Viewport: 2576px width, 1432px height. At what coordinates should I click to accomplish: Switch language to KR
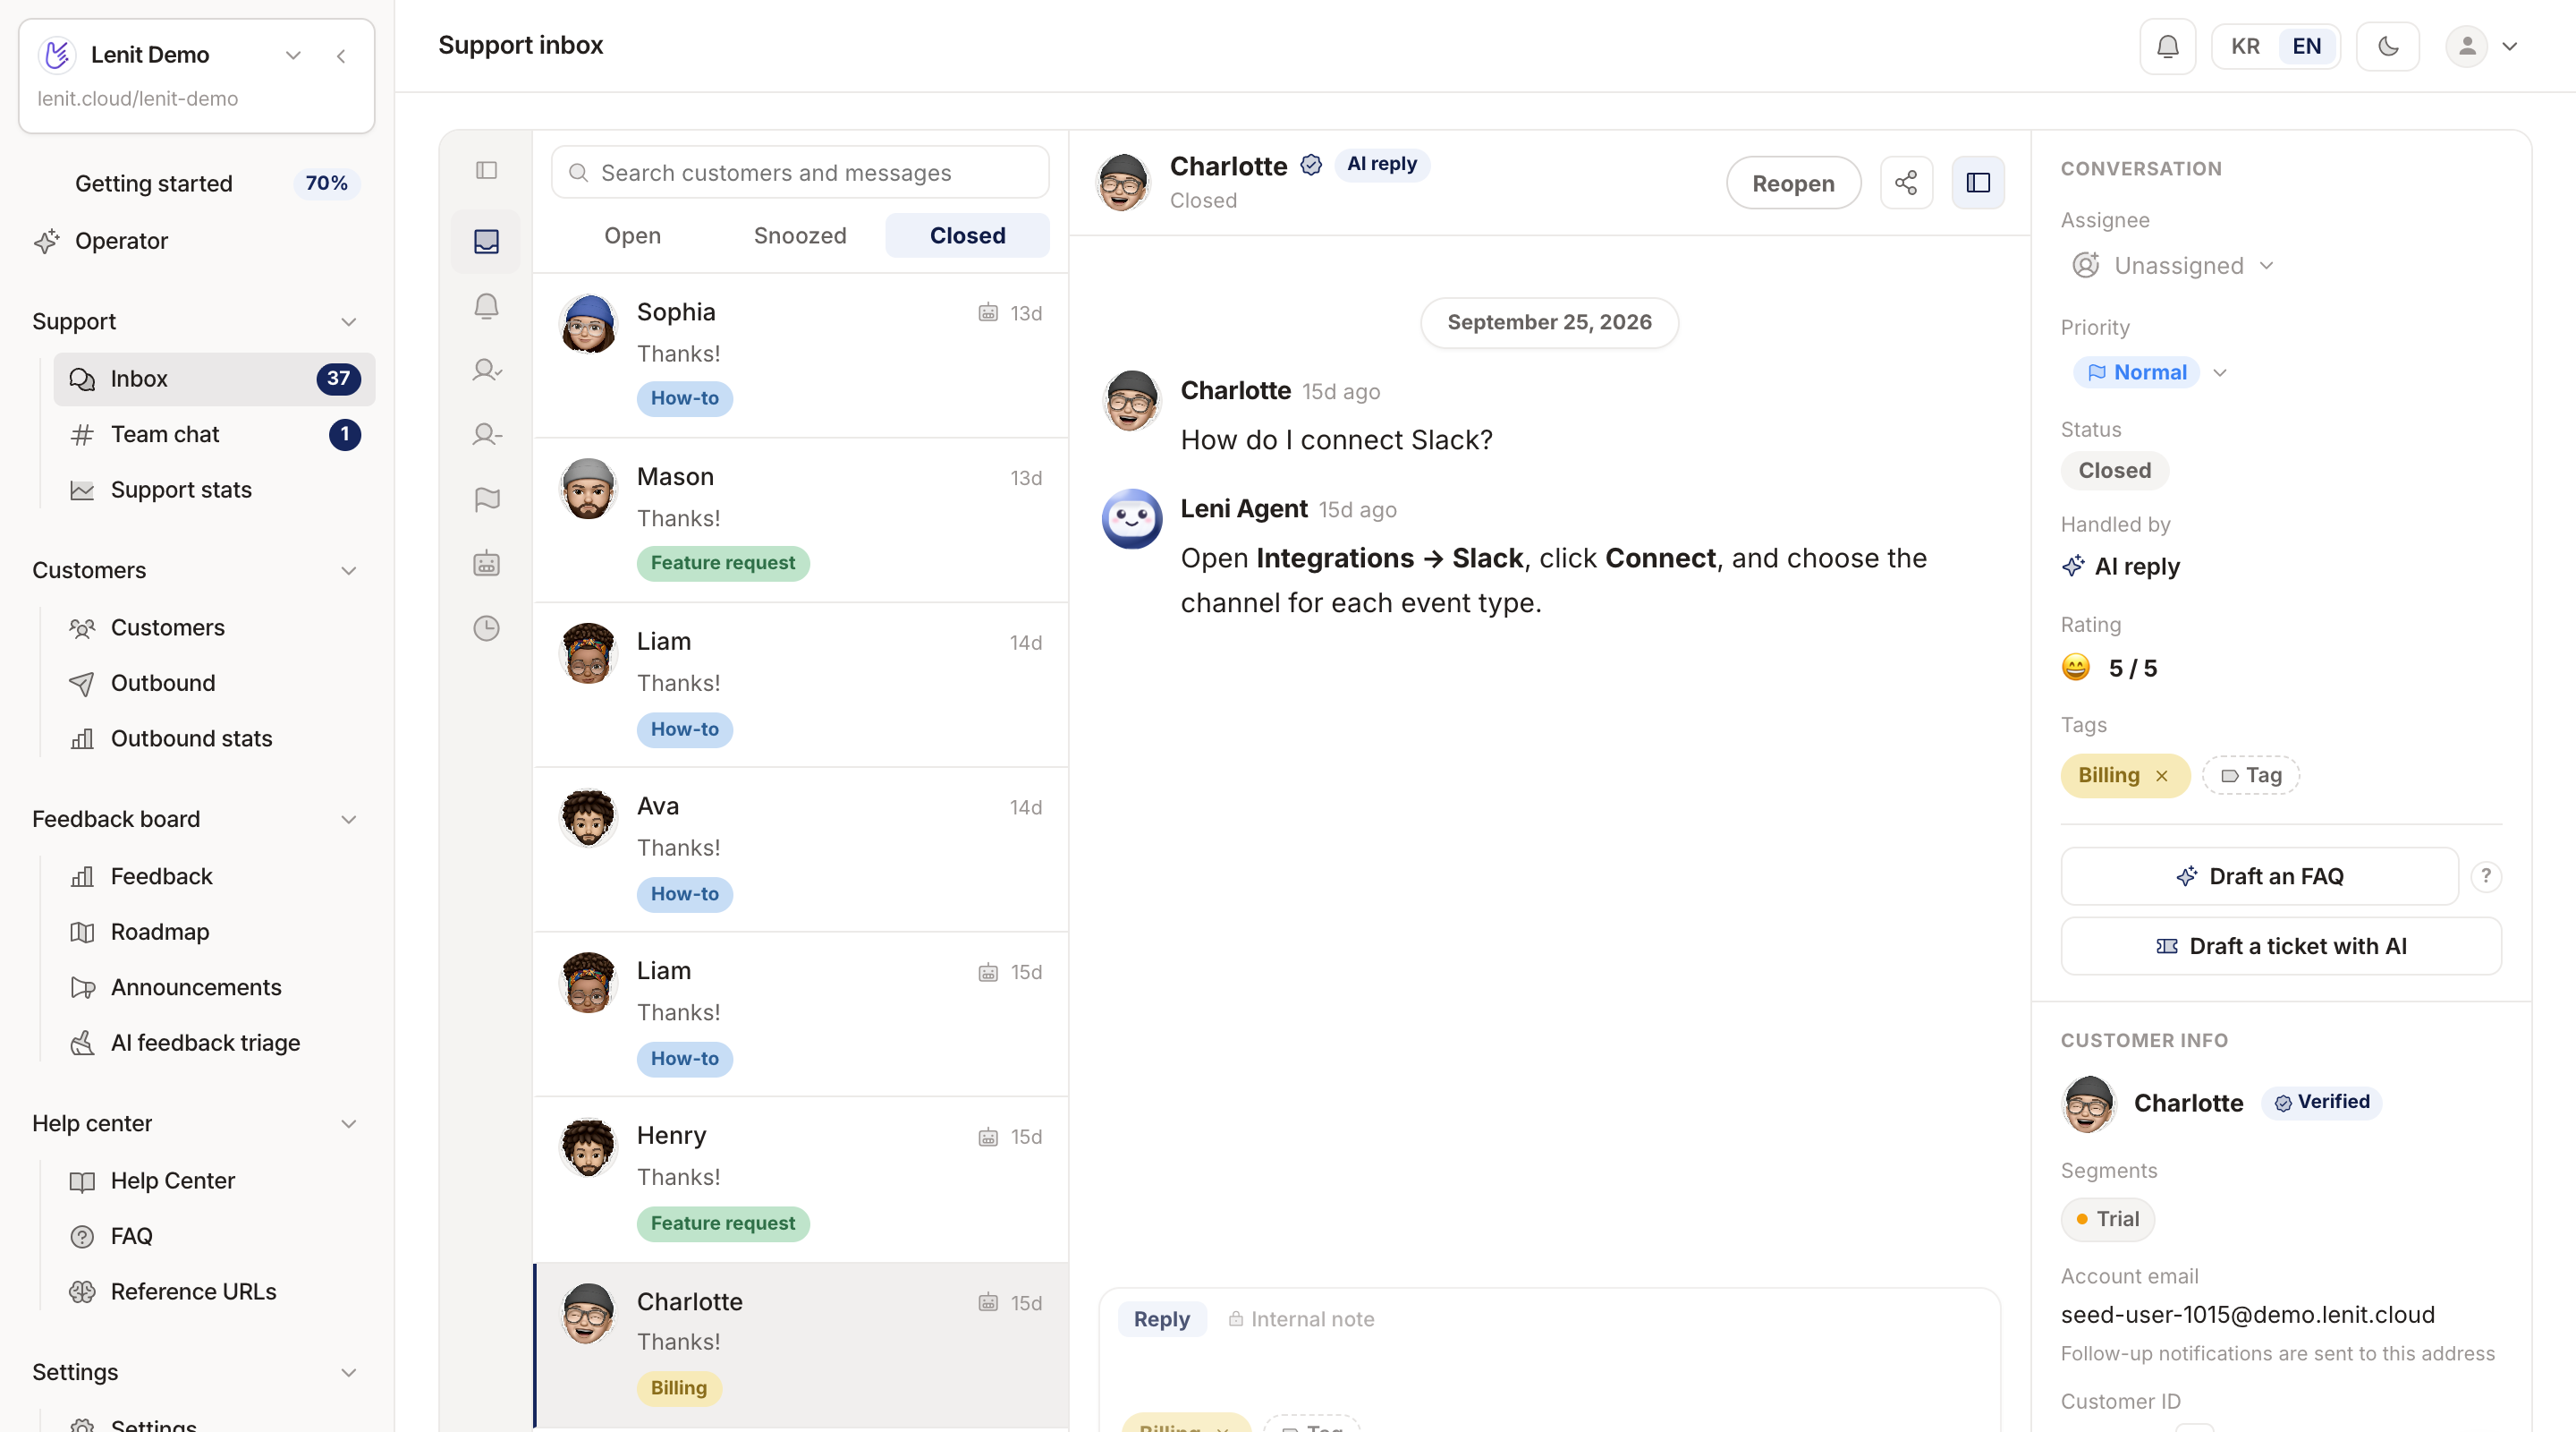click(x=2245, y=46)
